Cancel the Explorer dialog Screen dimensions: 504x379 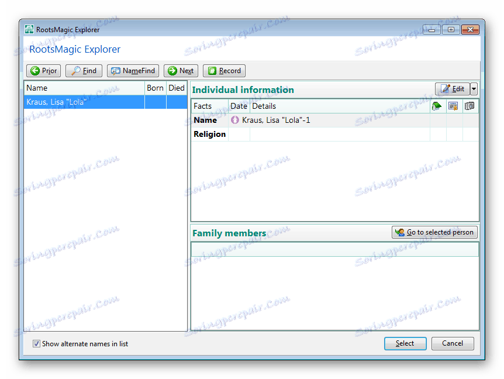coord(453,343)
